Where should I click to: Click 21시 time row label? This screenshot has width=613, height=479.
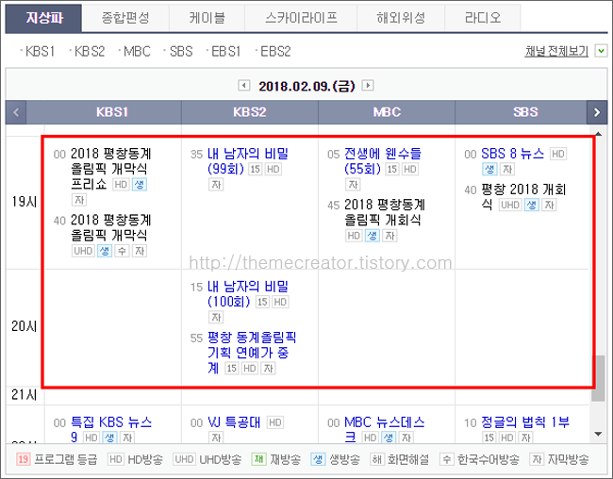tap(24, 395)
